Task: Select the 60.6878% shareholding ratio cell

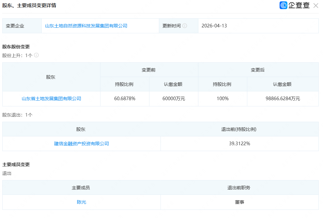Action: tap(125, 99)
